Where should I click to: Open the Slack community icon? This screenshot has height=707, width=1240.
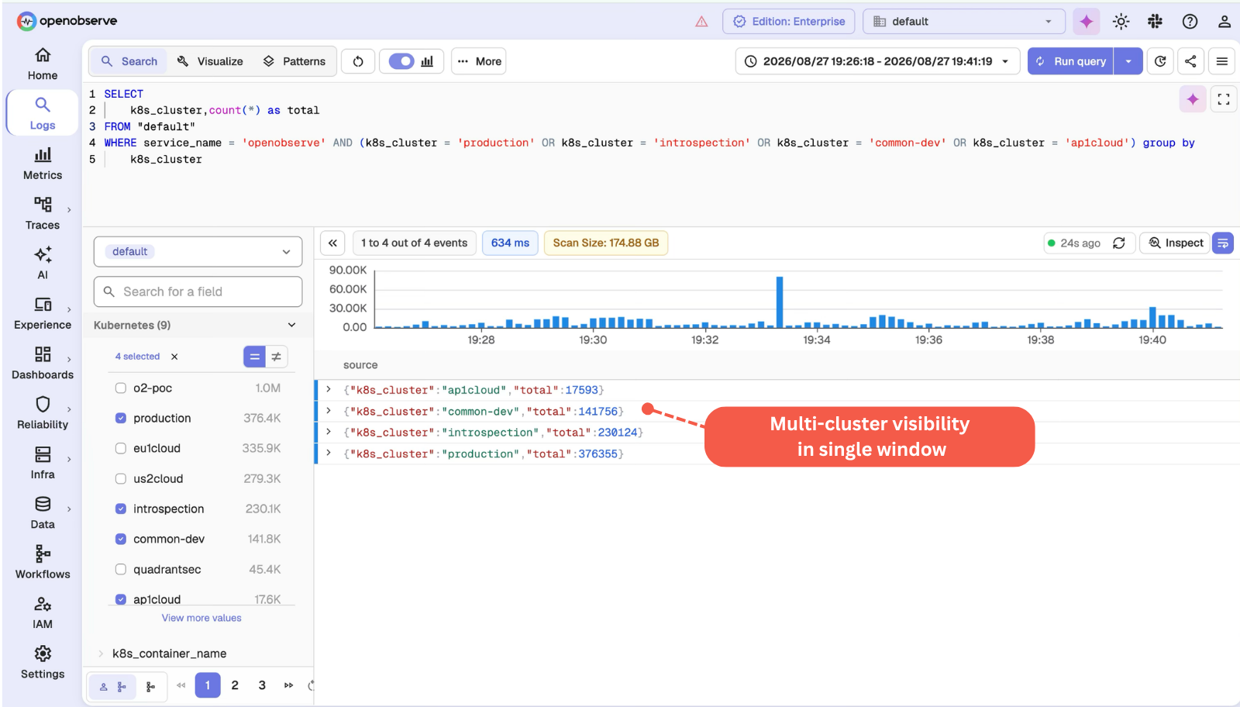click(1155, 22)
